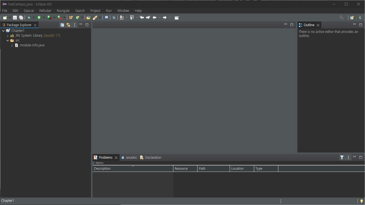Open the Run menu

109,11
